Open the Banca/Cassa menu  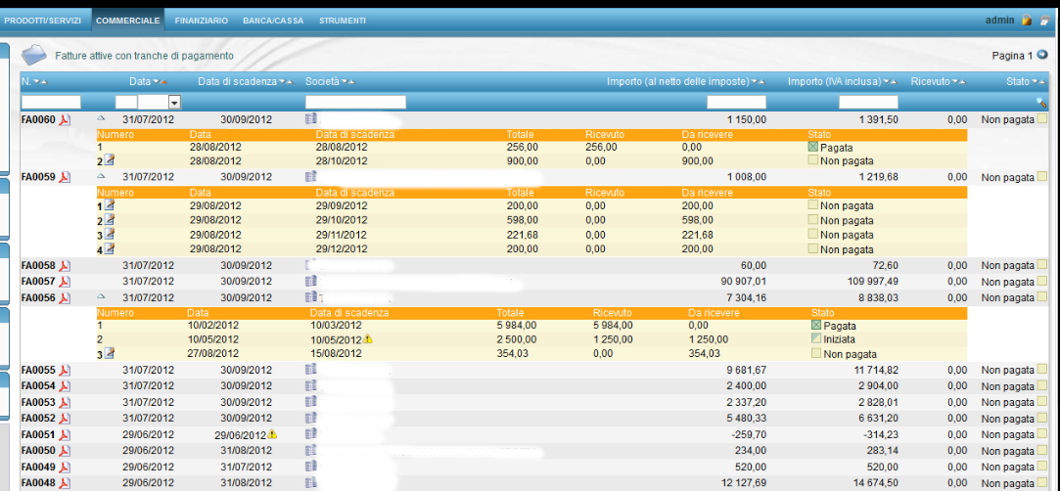coord(273,20)
